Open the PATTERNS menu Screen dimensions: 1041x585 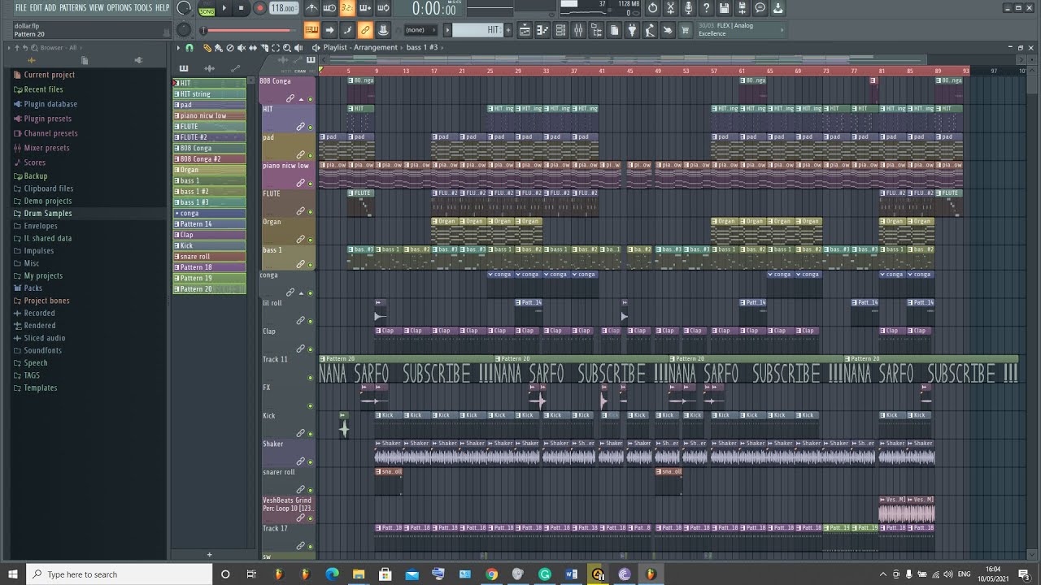click(72, 7)
